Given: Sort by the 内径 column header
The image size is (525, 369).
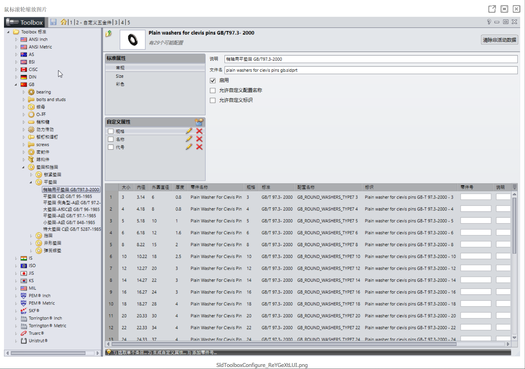Looking at the screenshot, I should coord(141,187).
